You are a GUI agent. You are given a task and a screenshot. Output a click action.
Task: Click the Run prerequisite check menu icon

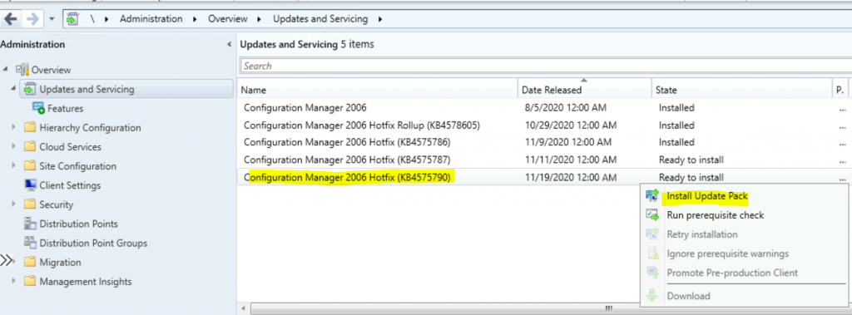pyautogui.click(x=652, y=214)
